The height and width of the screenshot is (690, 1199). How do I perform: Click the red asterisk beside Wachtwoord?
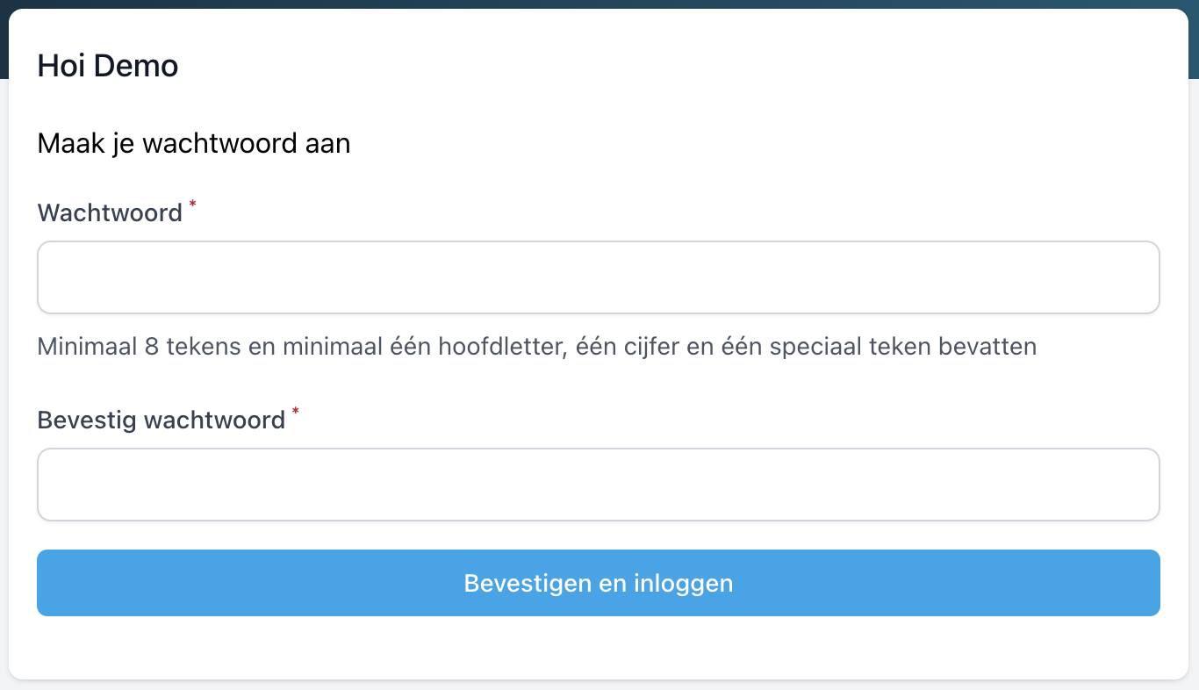click(x=193, y=205)
